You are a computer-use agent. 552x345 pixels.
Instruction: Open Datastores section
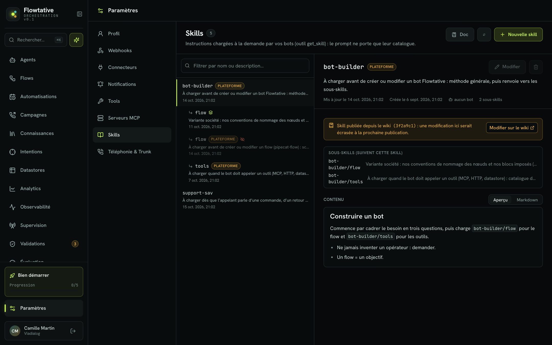click(x=44, y=170)
